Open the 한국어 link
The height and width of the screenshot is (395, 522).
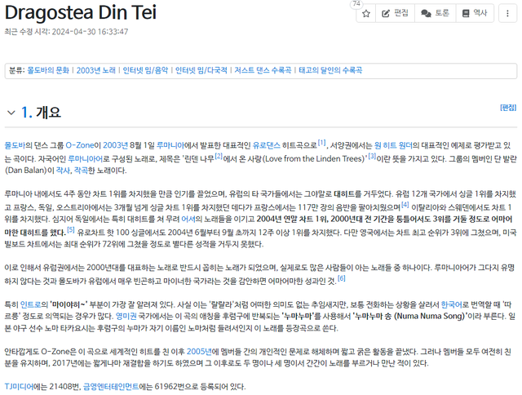[x=451, y=304]
